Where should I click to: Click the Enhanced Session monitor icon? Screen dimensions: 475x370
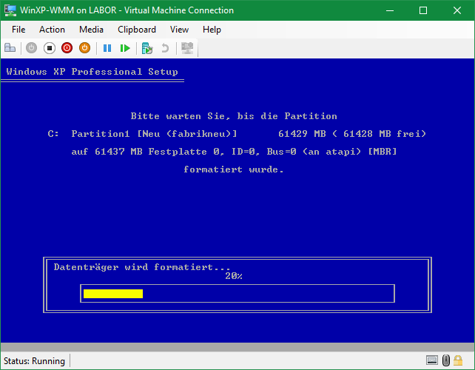(x=187, y=48)
